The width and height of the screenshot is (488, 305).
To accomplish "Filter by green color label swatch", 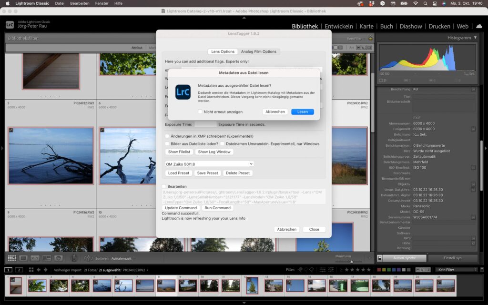I will tap(389, 270).
